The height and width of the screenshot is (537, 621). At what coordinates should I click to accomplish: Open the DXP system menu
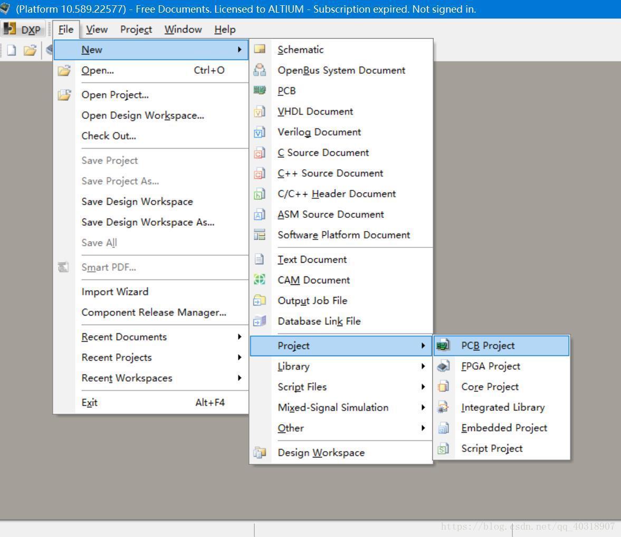(23, 30)
